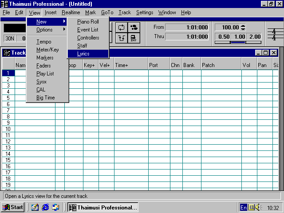Expand the New submenu item
The width and height of the screenshot is (284, 213).
[x=47, y=22]
